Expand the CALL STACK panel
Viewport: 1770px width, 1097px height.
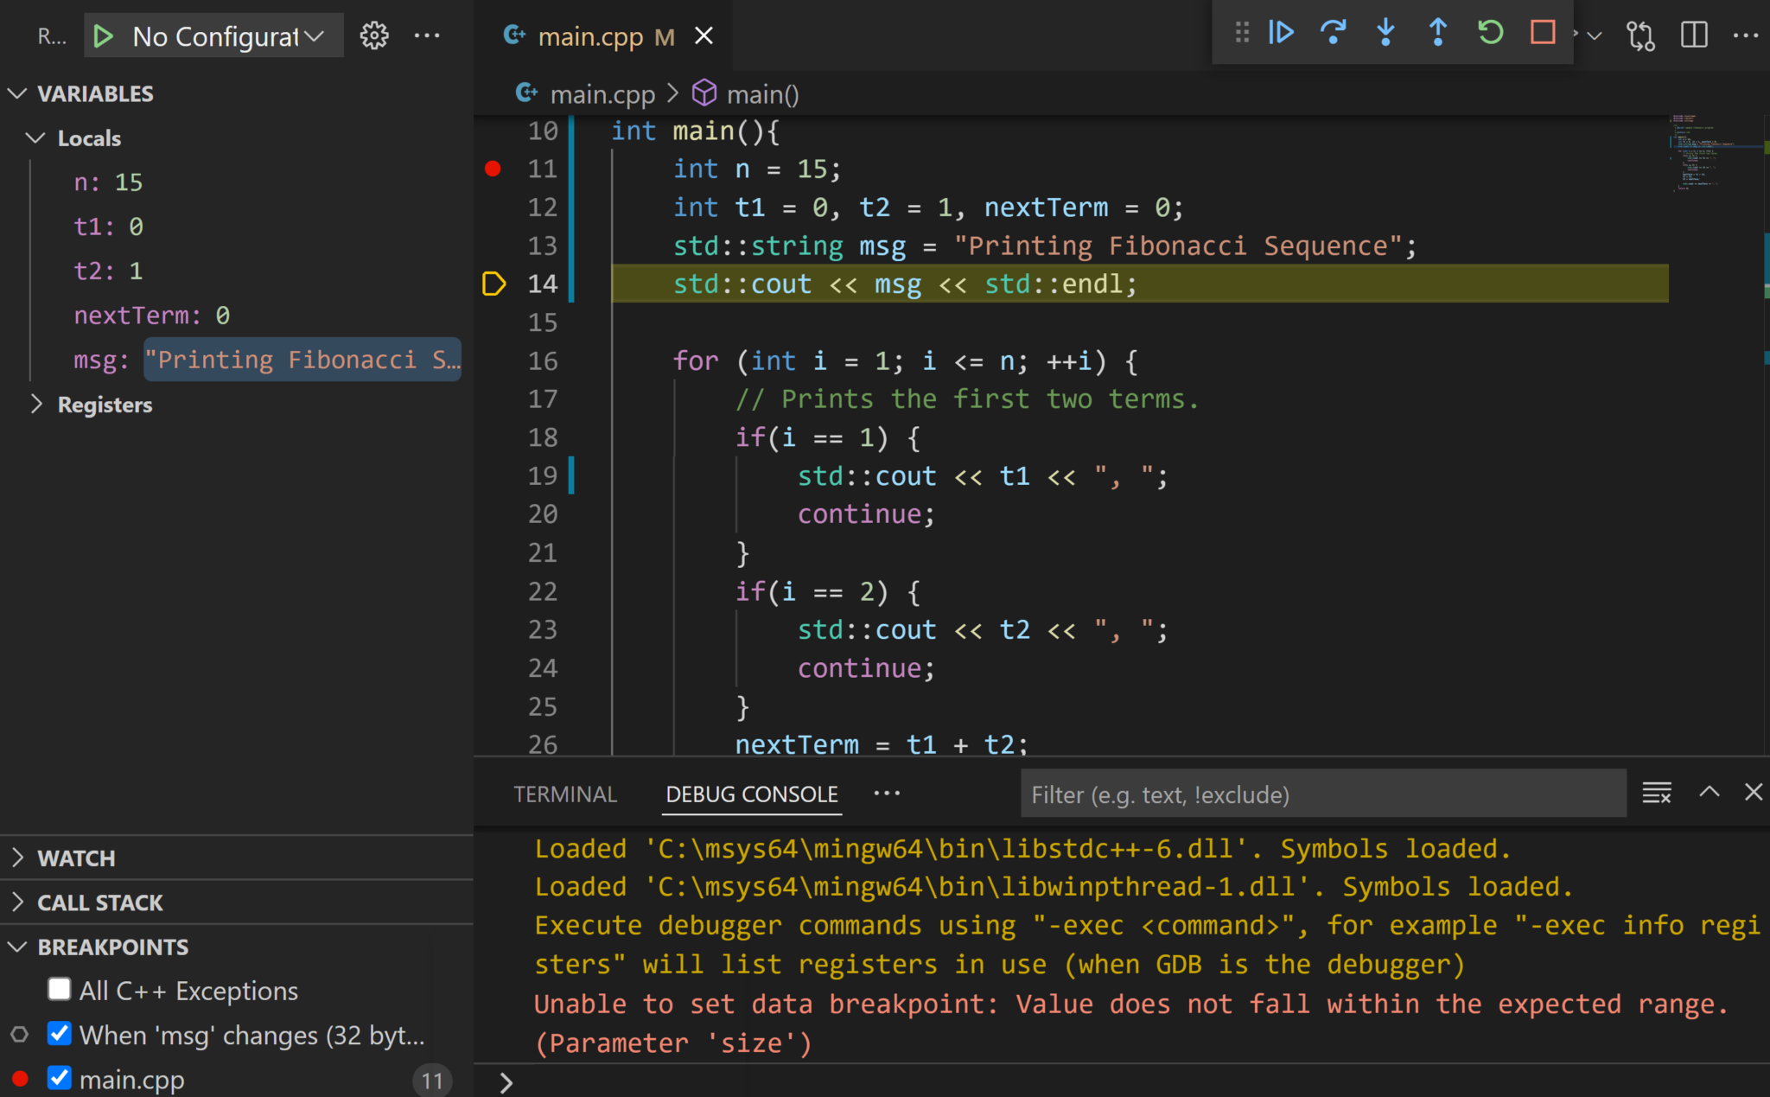tap(17, 902)
